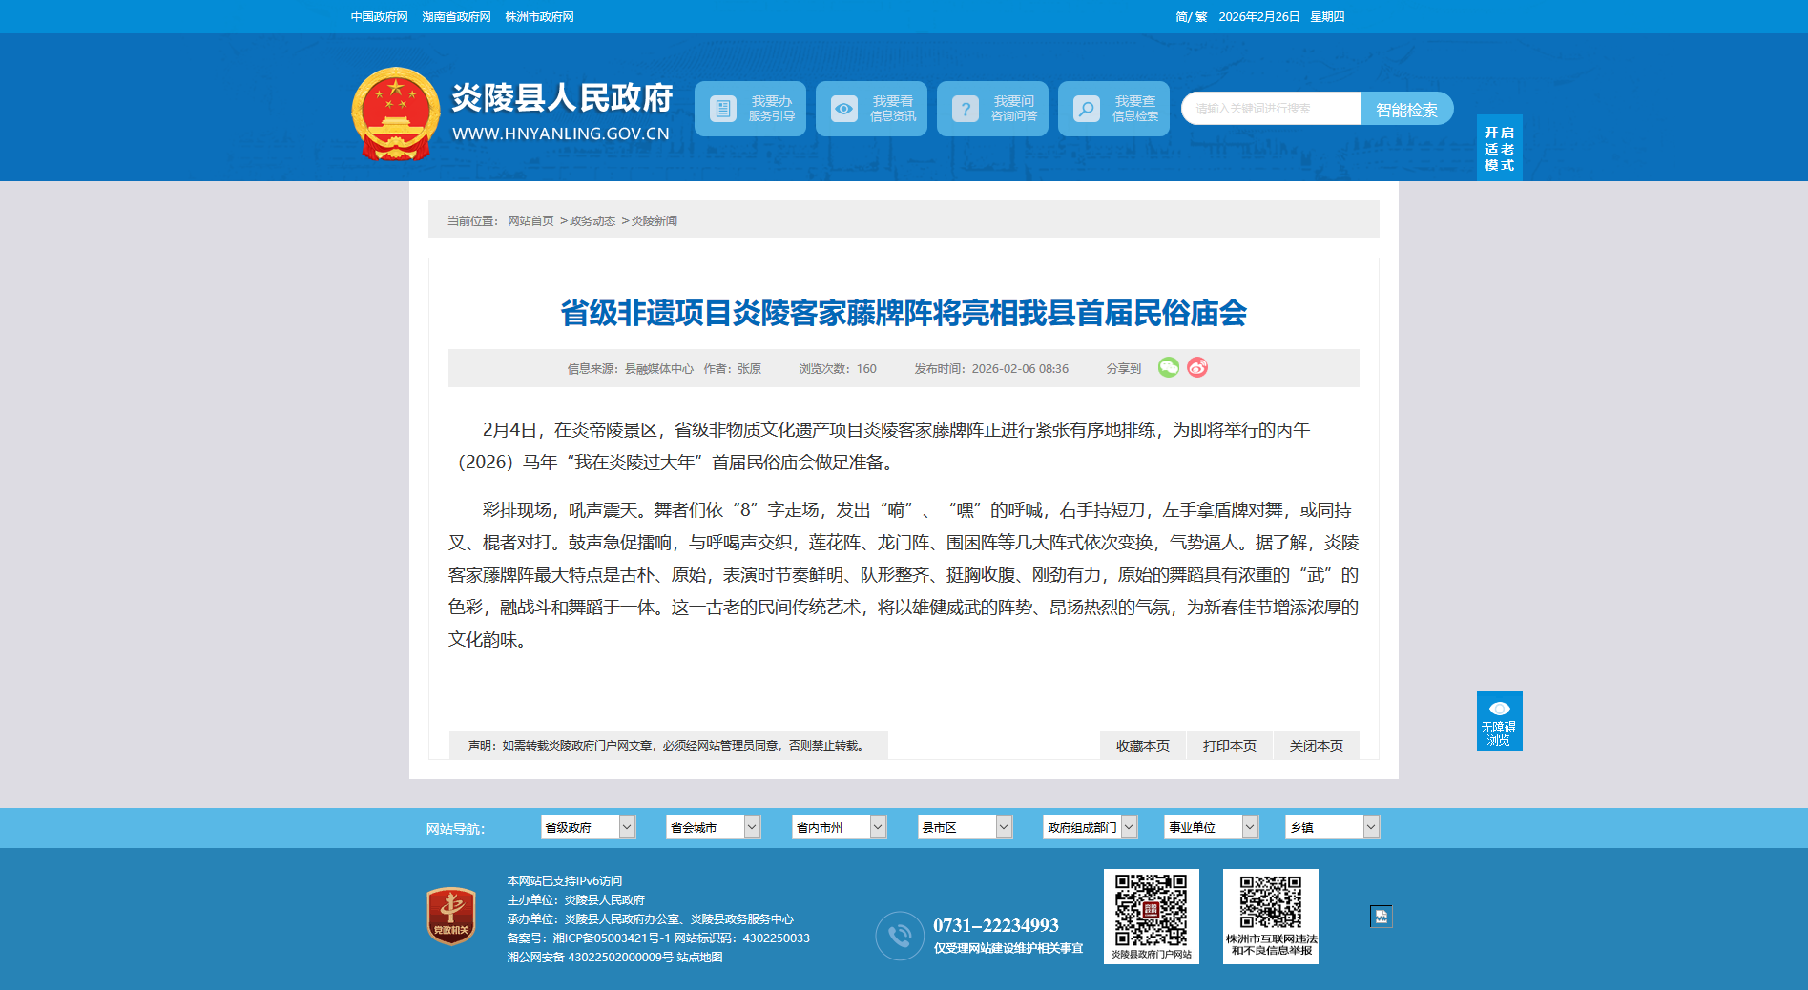The height and width of the screenshot is (990, 1808).
Task: Switch between 简/繁 Chinese characters
Action: pos(1191,17)
